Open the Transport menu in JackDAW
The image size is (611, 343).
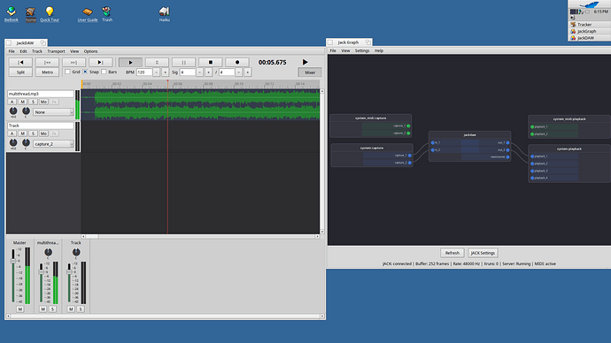coord(56,51)
